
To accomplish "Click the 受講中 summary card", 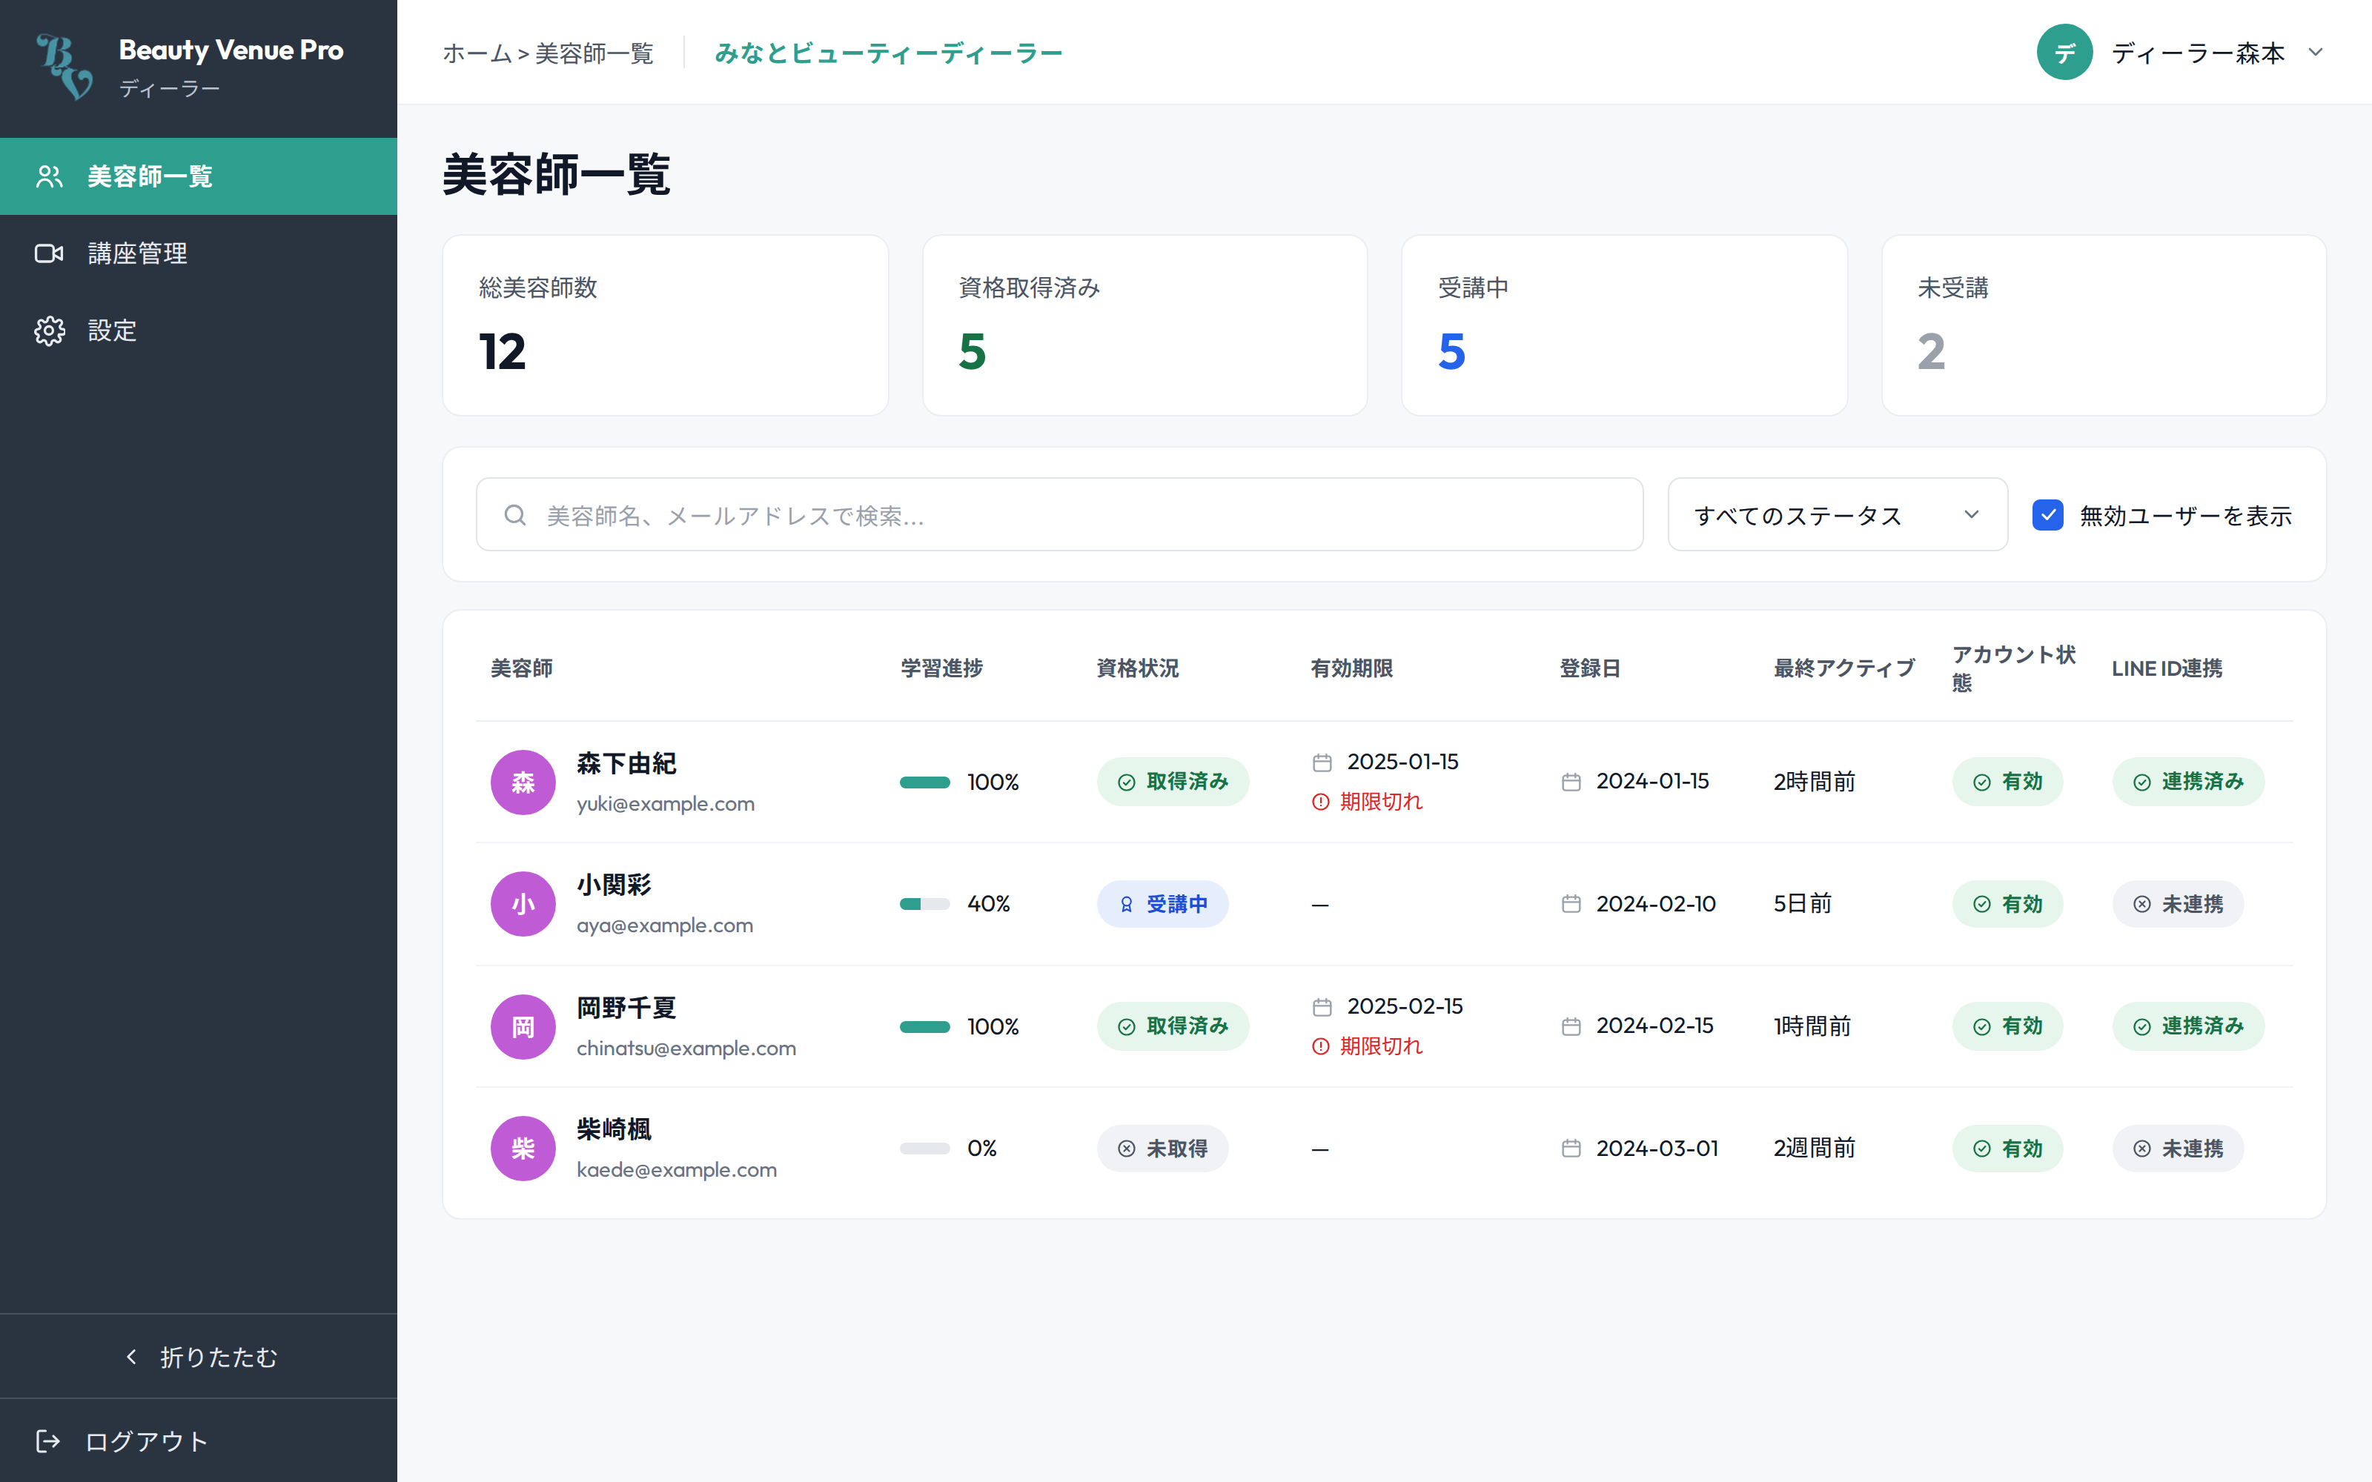I will click(1624, 325).
